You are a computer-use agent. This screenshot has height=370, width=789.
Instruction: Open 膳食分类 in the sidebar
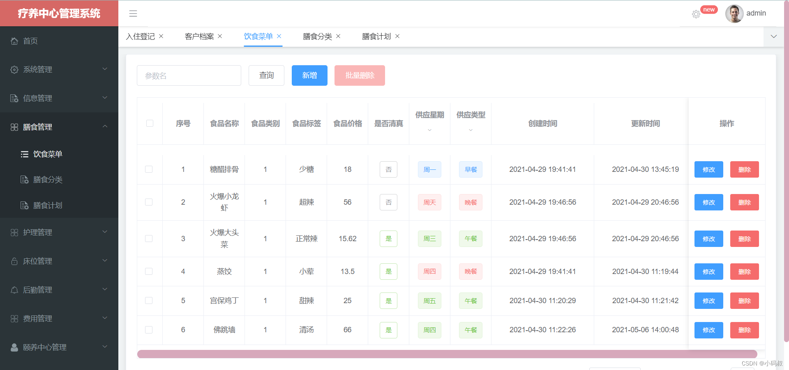tap(59, 180)
